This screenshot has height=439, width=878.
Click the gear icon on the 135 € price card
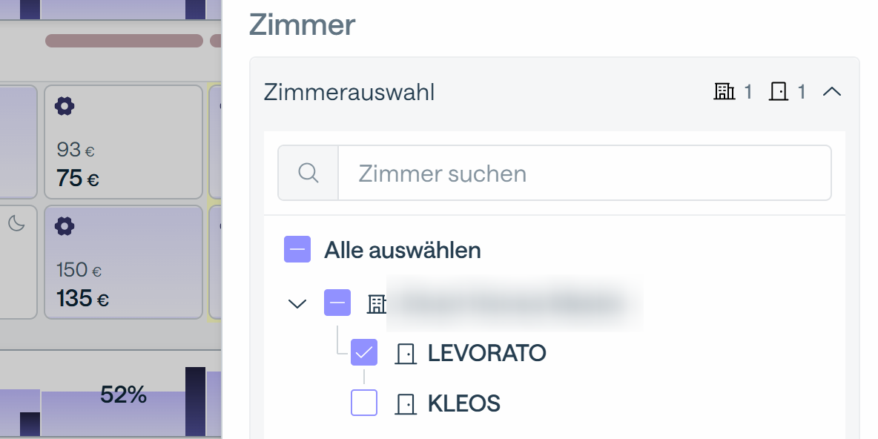65,226
